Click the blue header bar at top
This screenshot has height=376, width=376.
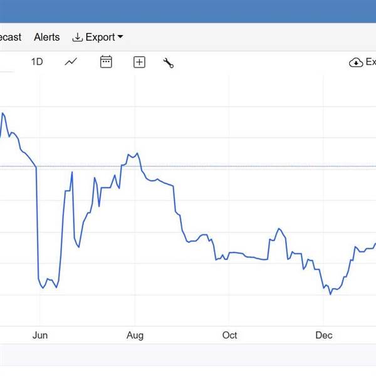coord(188,11)
